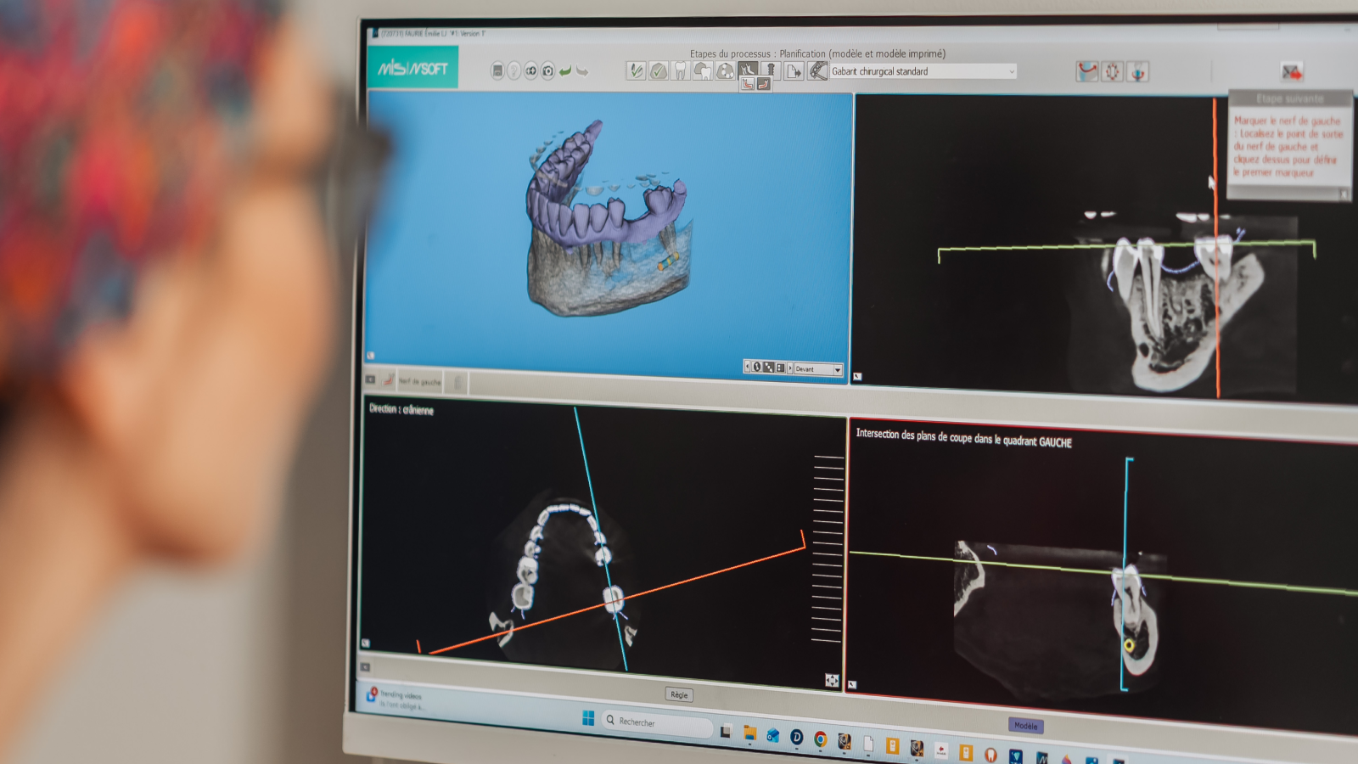Click the export document arrow icon

point(794,71)
